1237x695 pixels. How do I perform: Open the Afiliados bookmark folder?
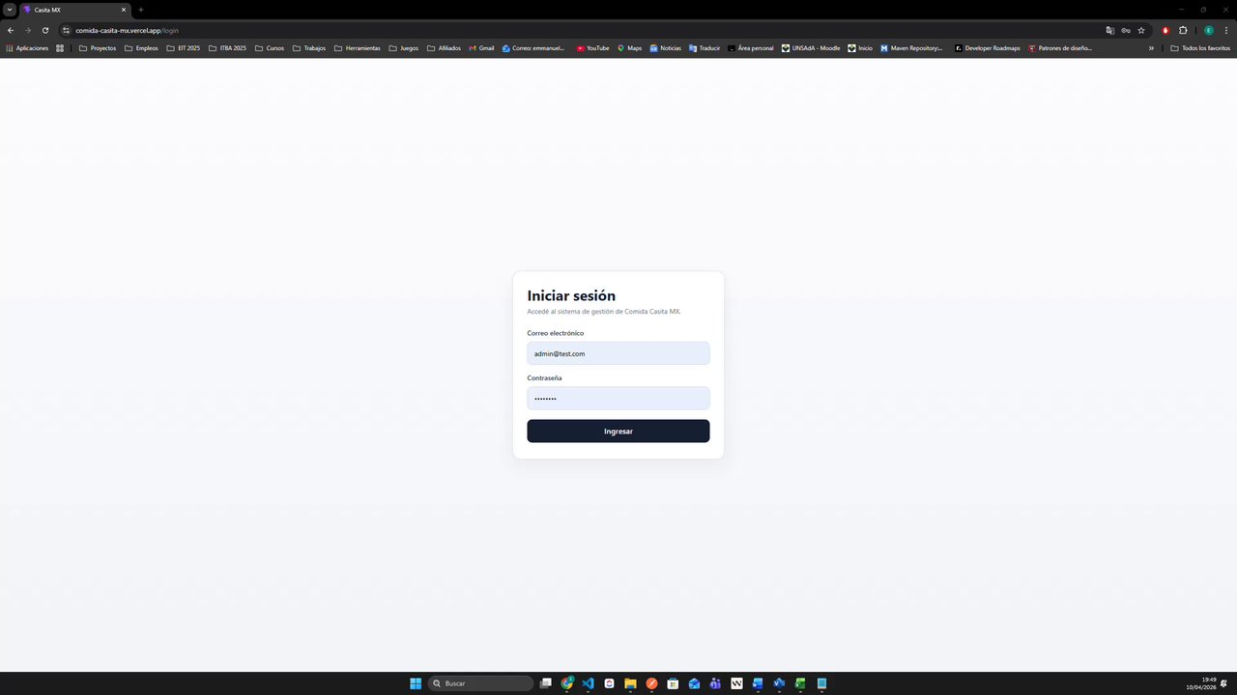(x=444, y=47)
